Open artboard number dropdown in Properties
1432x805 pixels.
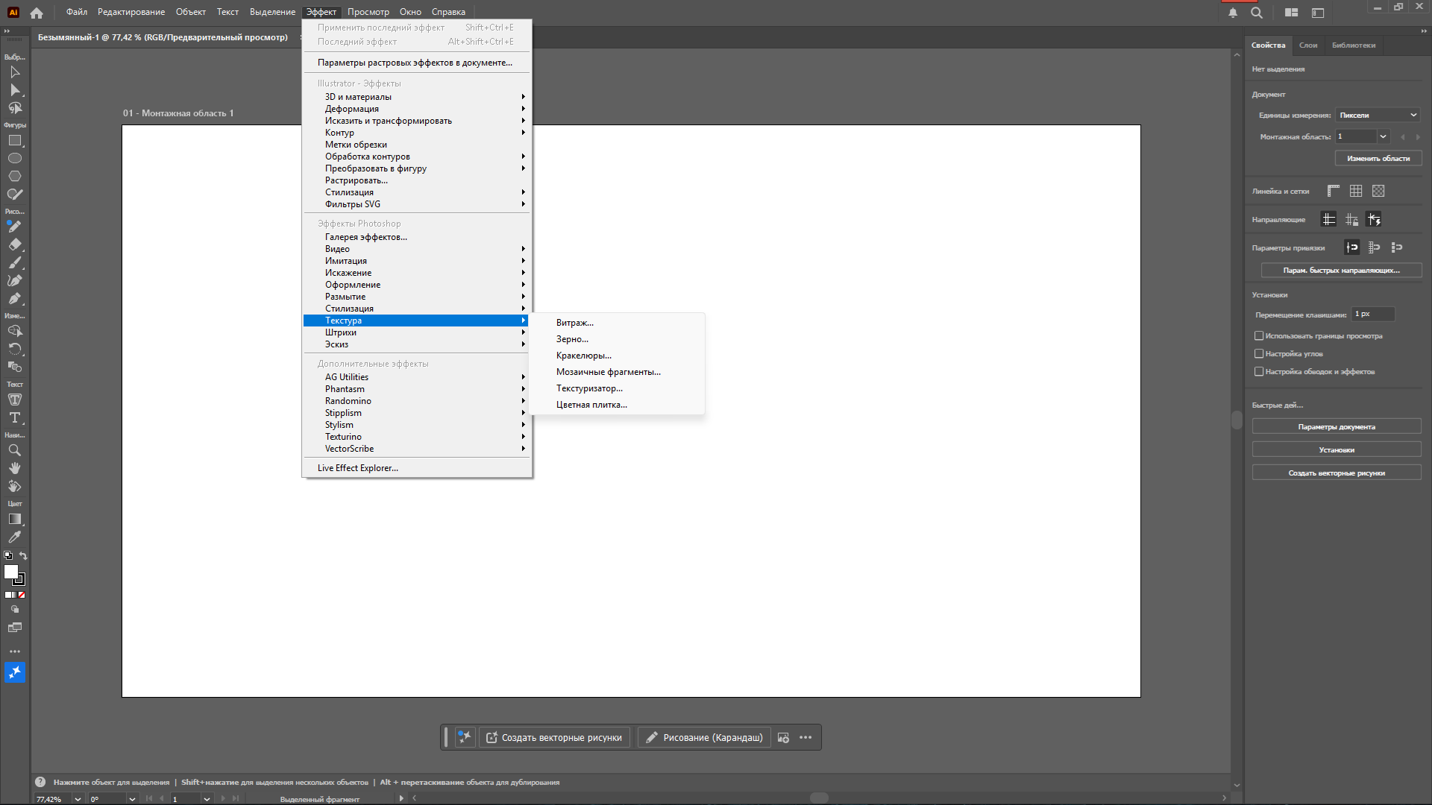click(x=1384, y=136)
